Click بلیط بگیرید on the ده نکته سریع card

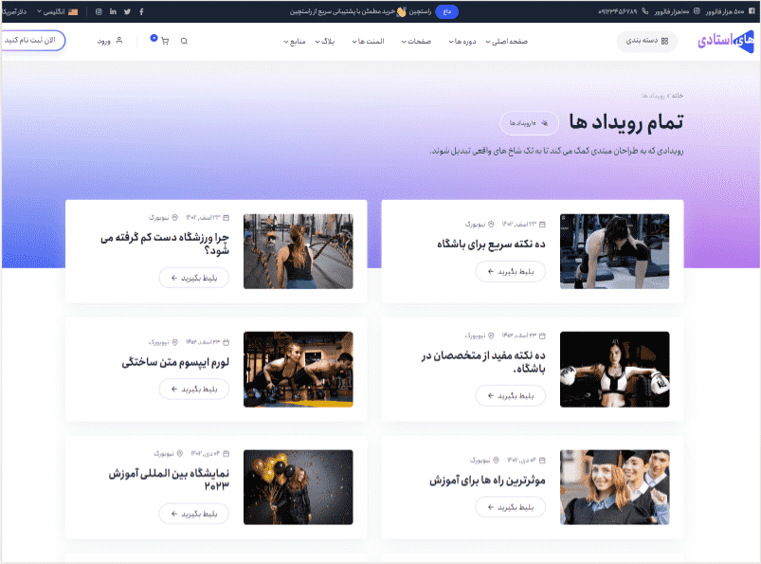(509, 271)
